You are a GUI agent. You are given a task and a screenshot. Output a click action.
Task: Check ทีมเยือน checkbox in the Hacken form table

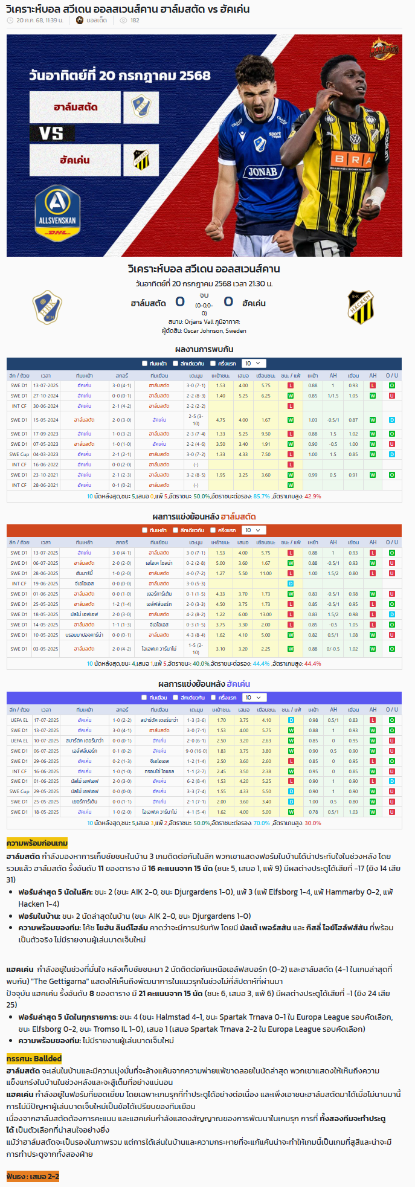tap(144, 698)
